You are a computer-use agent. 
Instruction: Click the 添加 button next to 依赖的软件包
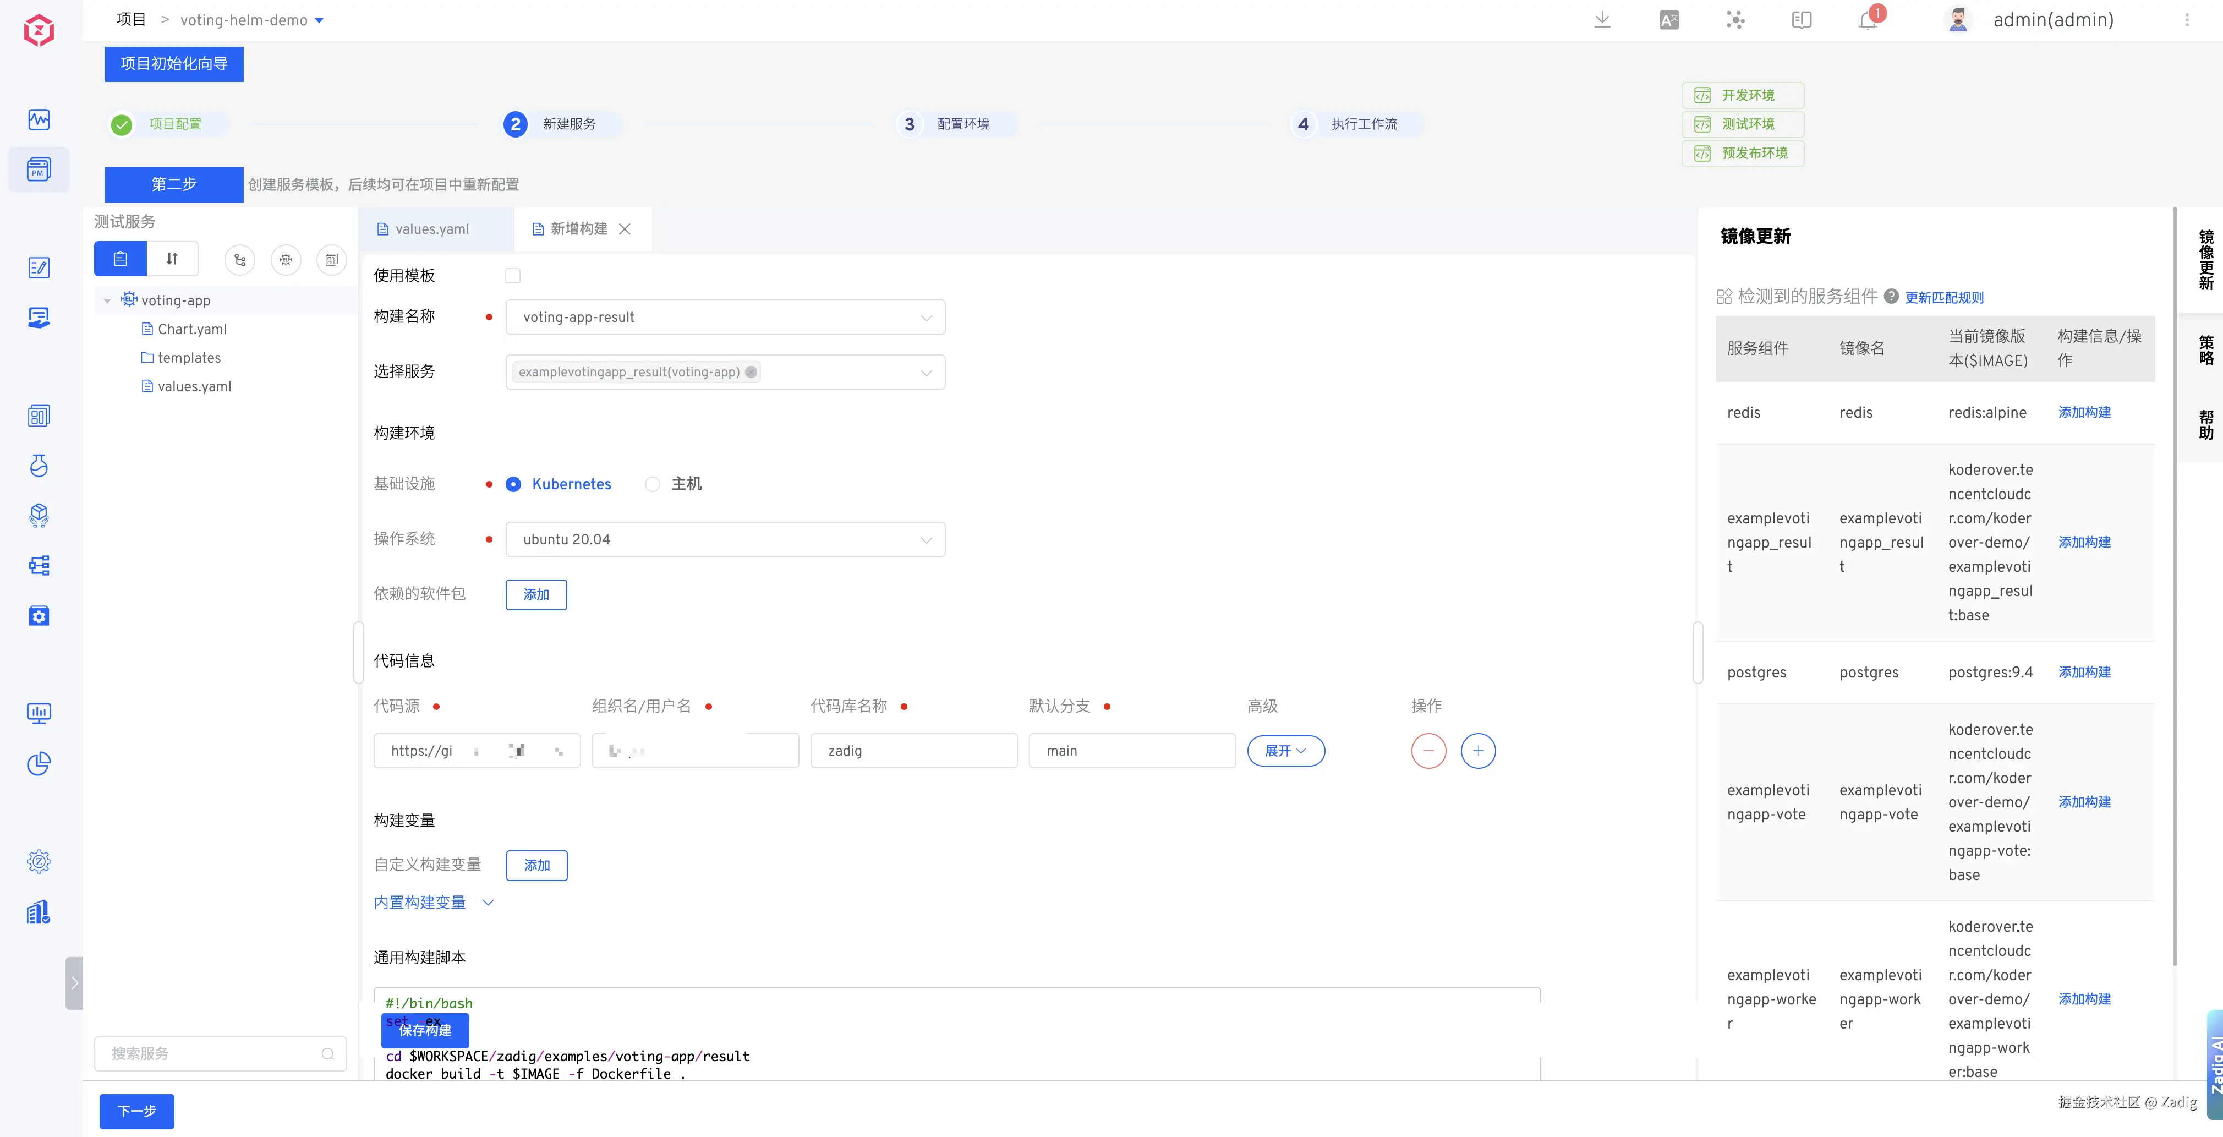(536, 595)
